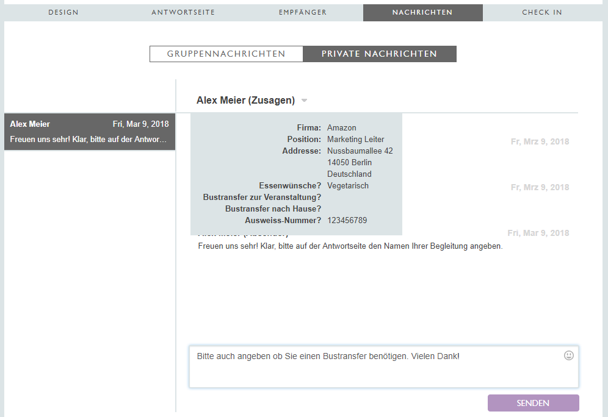Select the Nachrichten tab
608x417 pixels.
pyautogui.click(x=422, y=13)
